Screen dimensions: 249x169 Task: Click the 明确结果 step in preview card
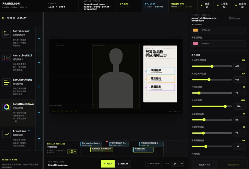pyautogui.click(x=161, y=71)
